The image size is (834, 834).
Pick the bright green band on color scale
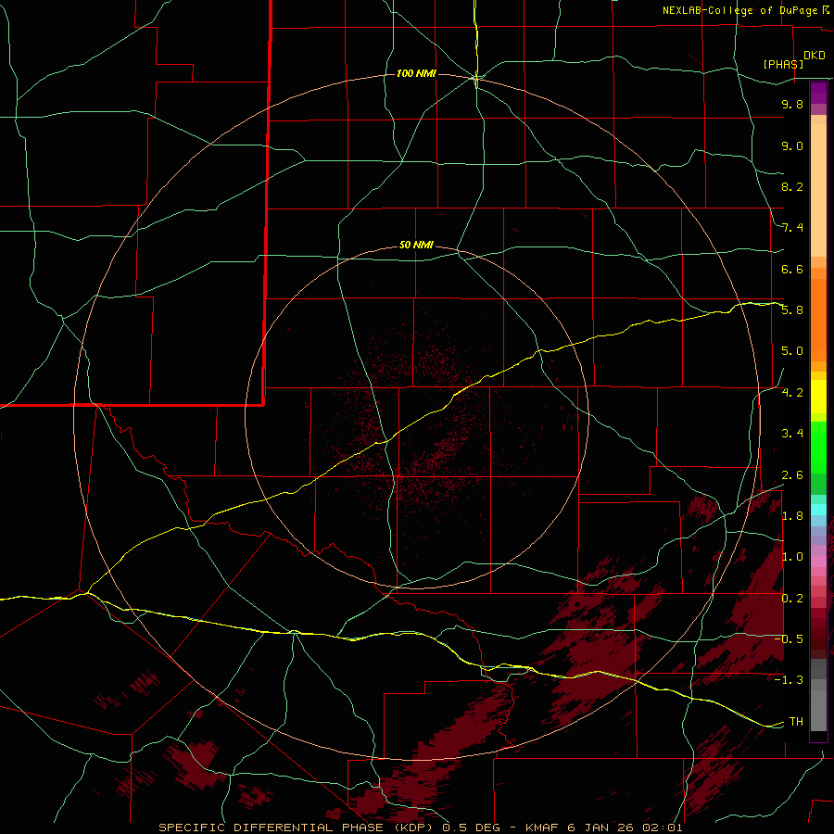818,452
